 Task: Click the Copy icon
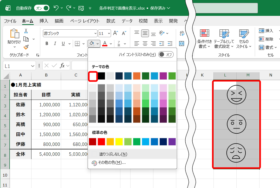click(26, 39)
